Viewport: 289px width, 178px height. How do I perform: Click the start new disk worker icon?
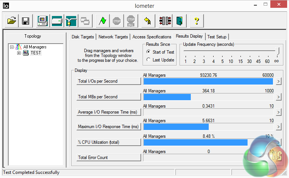[x=57, y=21]
